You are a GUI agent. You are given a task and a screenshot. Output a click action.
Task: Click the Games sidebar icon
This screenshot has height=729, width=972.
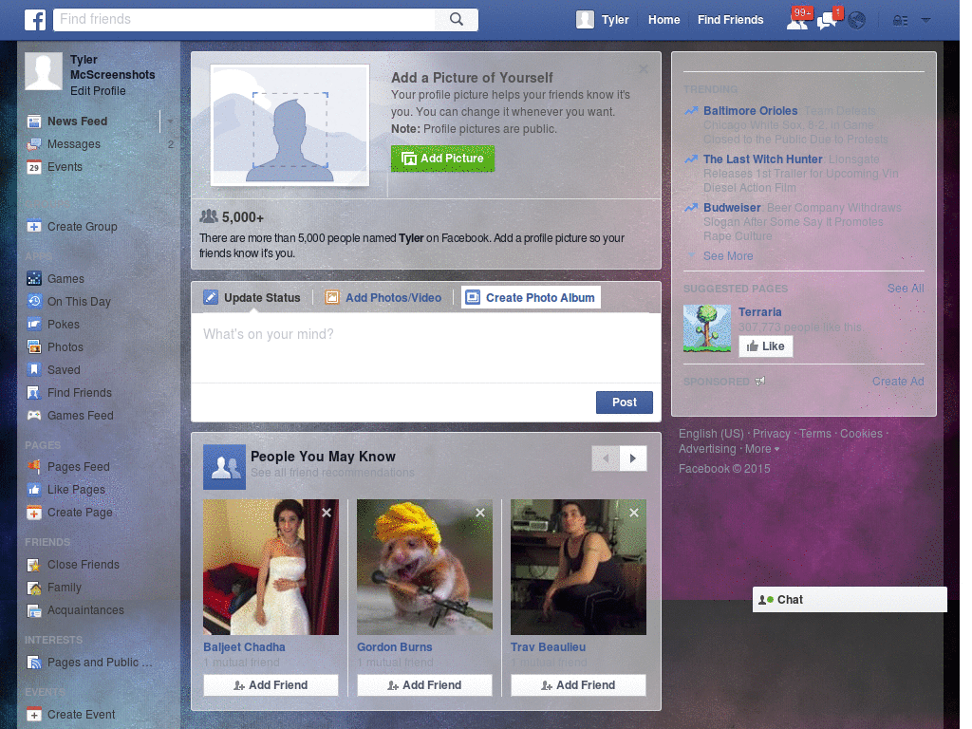(34, 279)
